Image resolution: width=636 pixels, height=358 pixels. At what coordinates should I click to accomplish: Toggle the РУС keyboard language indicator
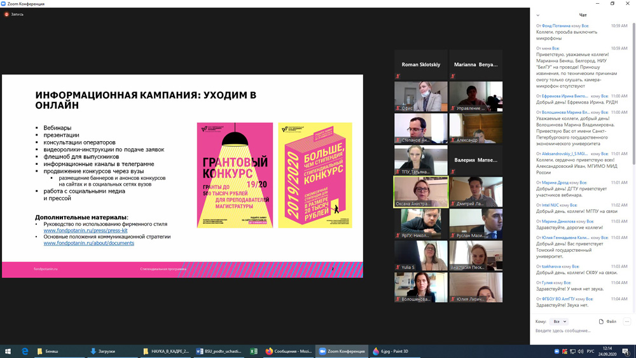(x=590, y=351)
